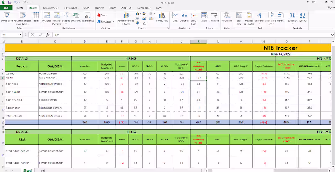This screenshot has width=335, height=172.
Task: Open Ribbon Display Options
Action: [314, 3]
